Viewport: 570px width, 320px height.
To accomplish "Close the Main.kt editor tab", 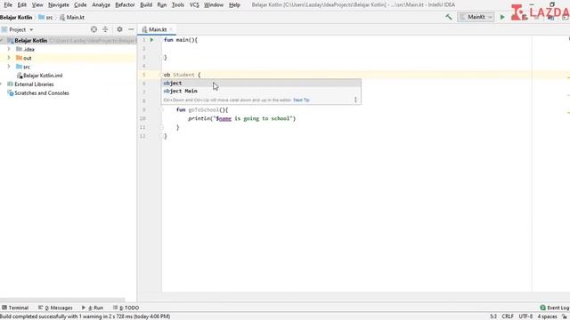I will [x=171, y=29].
